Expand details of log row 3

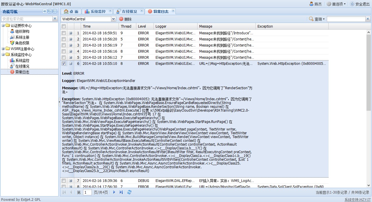pyautogui.click(x=70, y=45)
